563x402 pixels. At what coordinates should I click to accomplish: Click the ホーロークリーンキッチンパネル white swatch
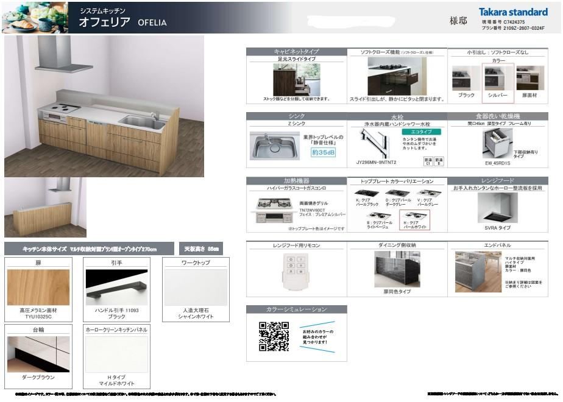[117, 354]
